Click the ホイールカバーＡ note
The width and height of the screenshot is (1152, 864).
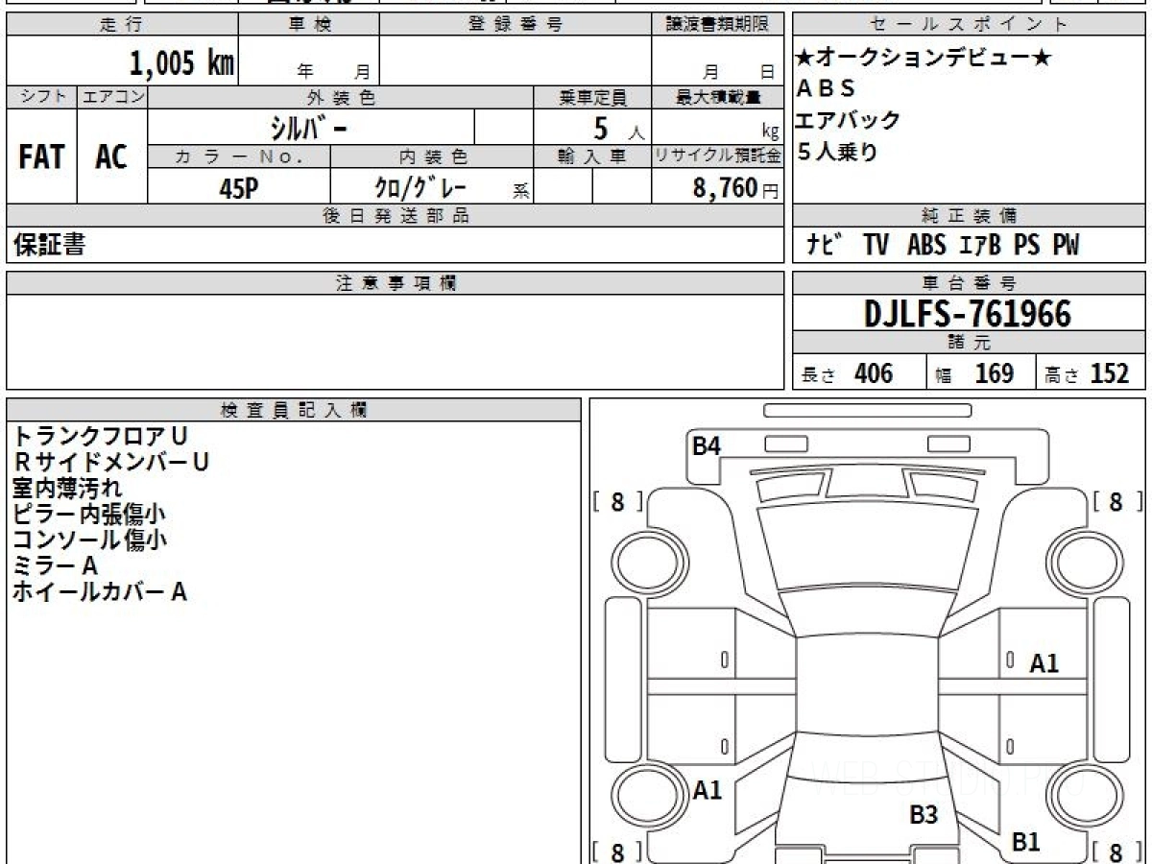point(100,592)
